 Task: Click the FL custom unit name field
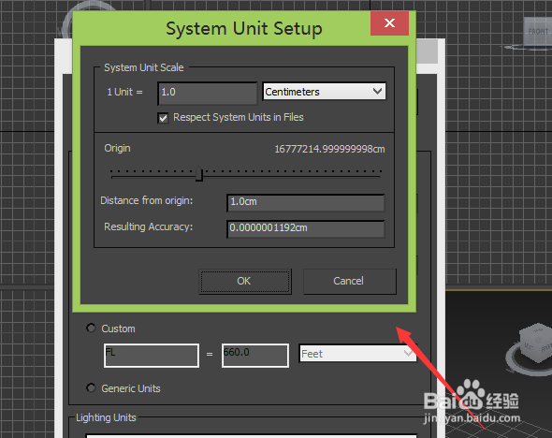coord(152,356)
